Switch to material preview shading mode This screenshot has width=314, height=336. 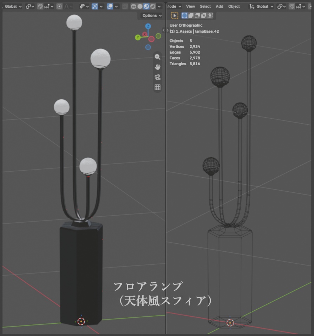tap(146, 6)
